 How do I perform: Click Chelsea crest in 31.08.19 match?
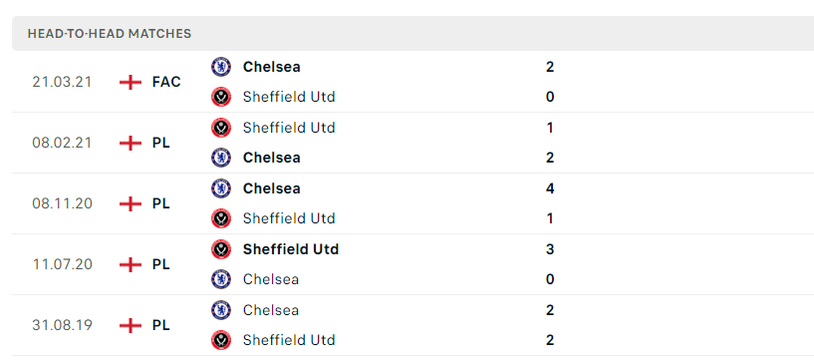[221, 310]
